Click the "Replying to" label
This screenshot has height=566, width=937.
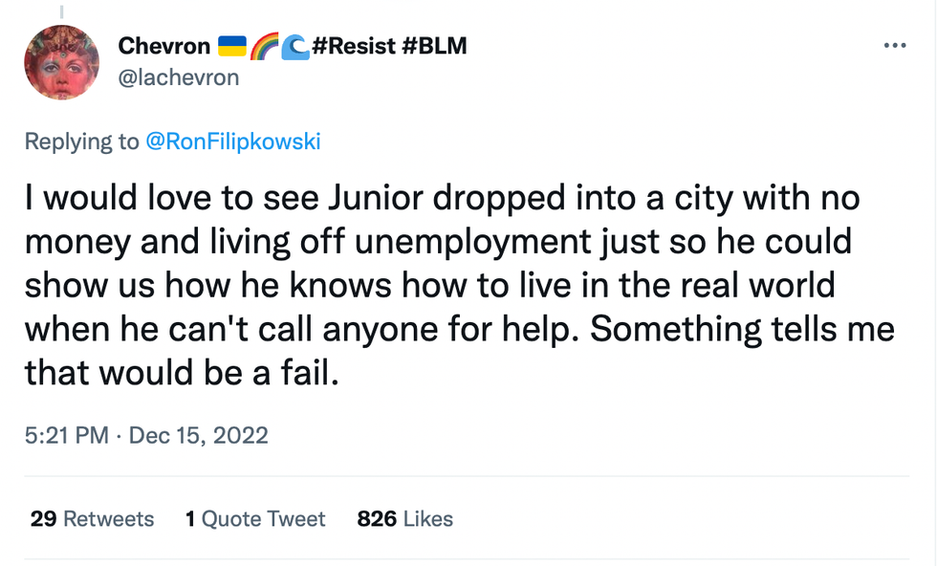(x=81, y=141)
